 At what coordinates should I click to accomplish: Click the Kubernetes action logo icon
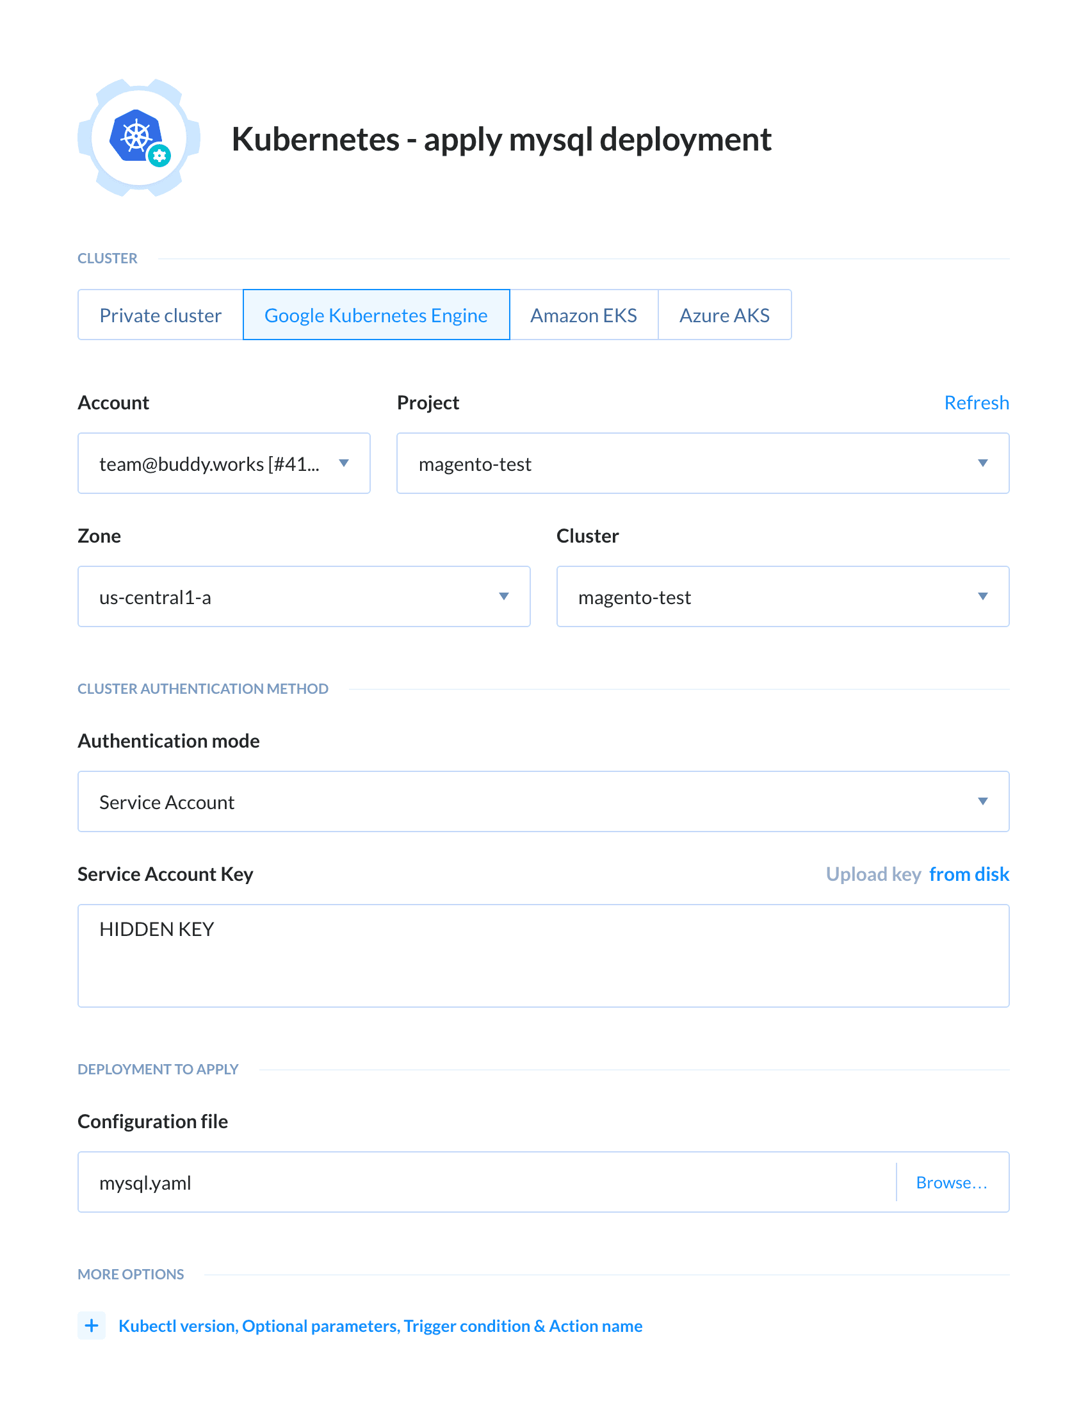click(139, 138)
